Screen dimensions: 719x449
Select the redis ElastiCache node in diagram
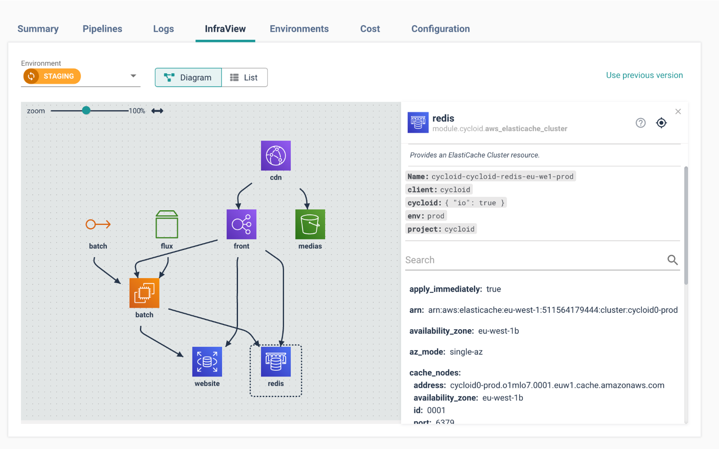(276, 361)
